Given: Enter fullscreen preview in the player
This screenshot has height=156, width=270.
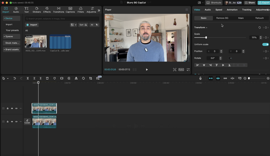Looking at the screenshot, I should coord(188,69).
